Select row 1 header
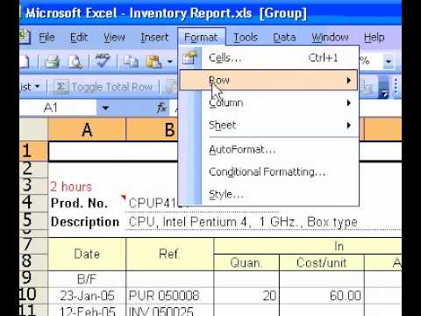Screen dimensions: 421x316 [x=33, y=151]
